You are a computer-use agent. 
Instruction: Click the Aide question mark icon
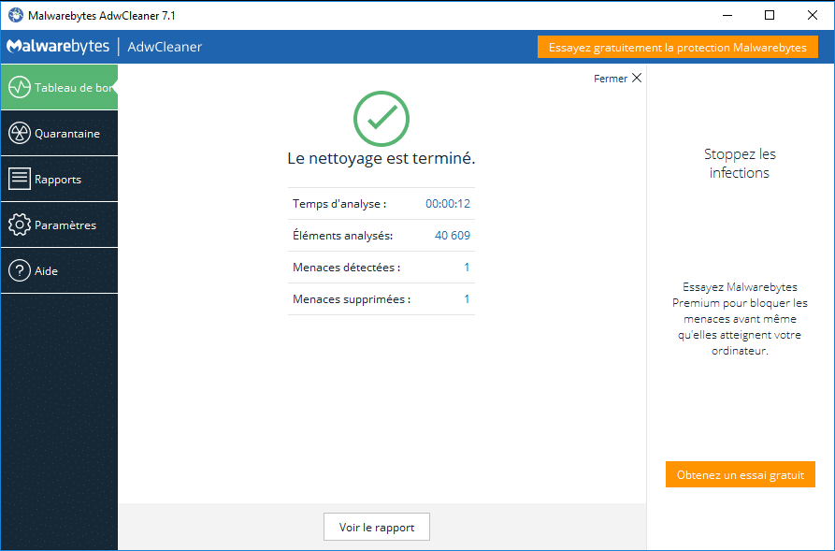tap(20, 270)
